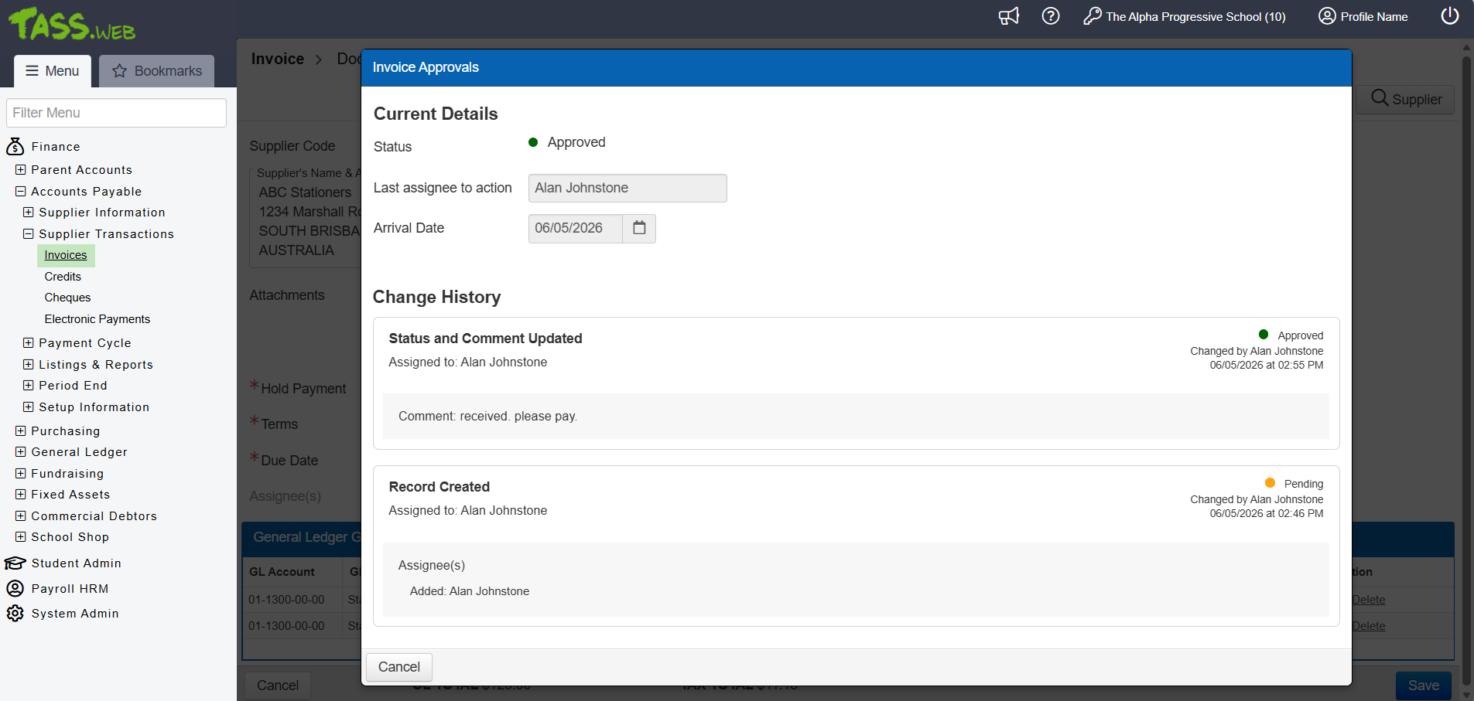Switch to the Menu tab
The height and width of the screenshot is (701, 1474).
(x=53, y=71)
